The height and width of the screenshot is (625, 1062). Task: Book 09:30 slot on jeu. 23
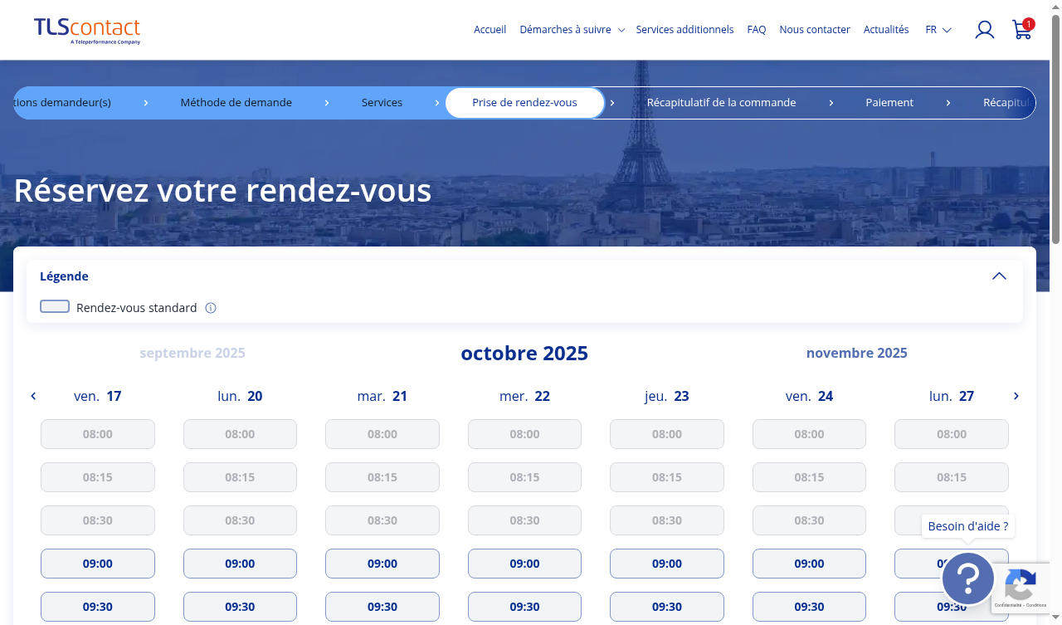point(667,607)
